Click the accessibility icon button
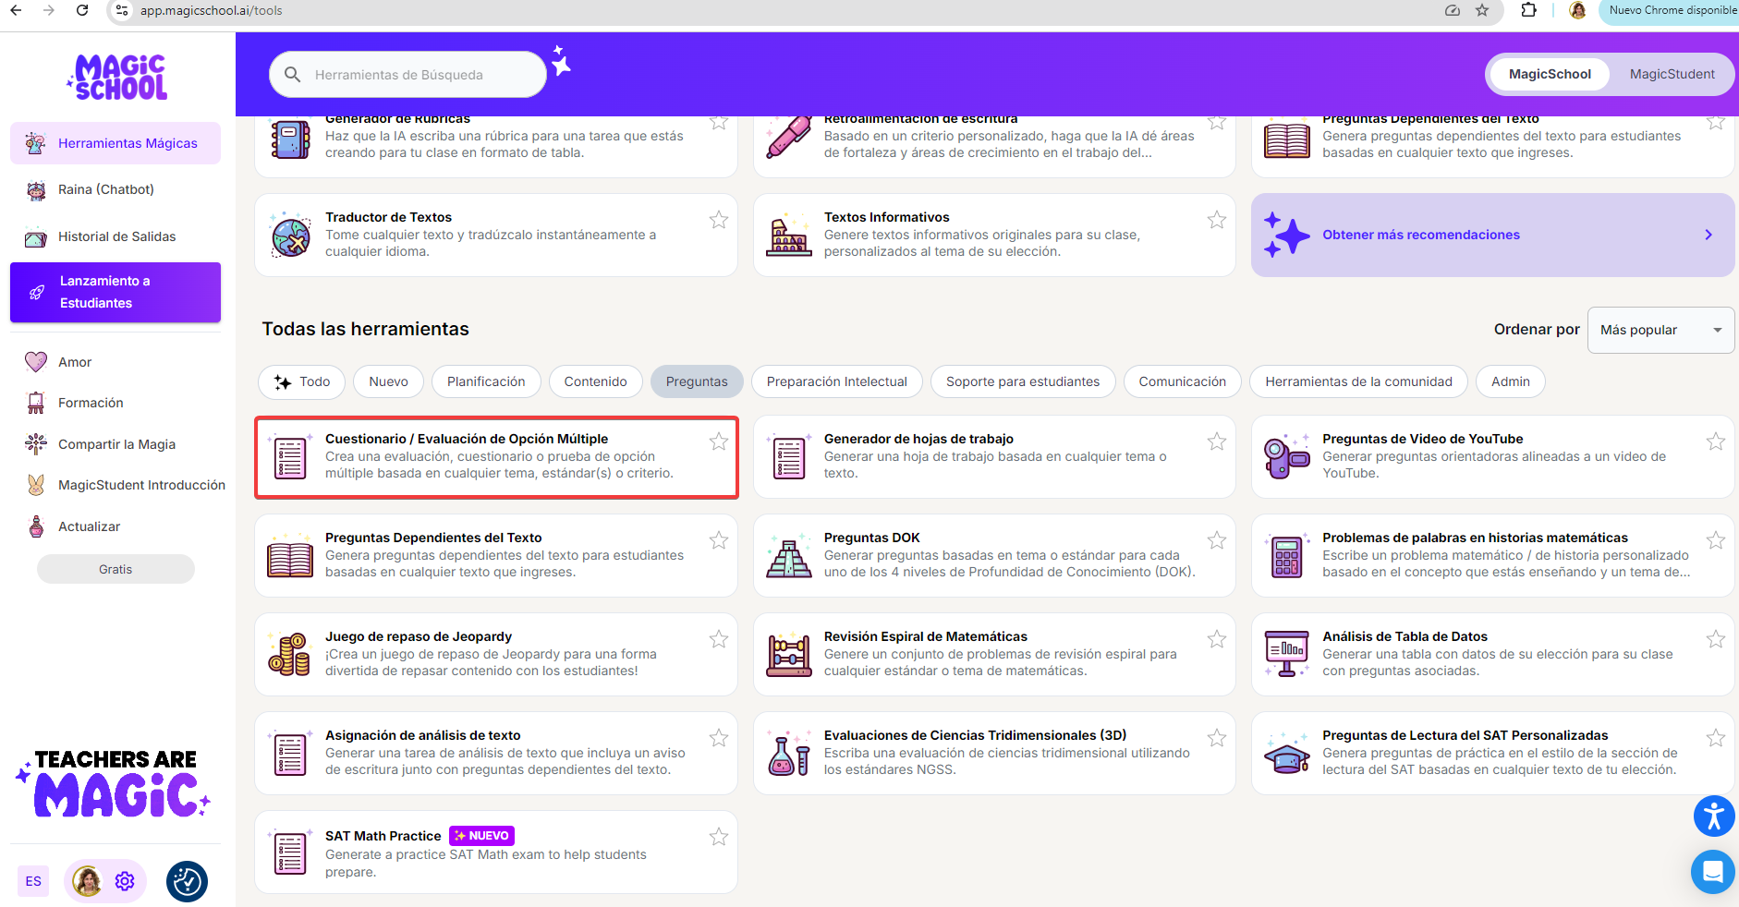Screen dimensions: 1739x907 1713,816
